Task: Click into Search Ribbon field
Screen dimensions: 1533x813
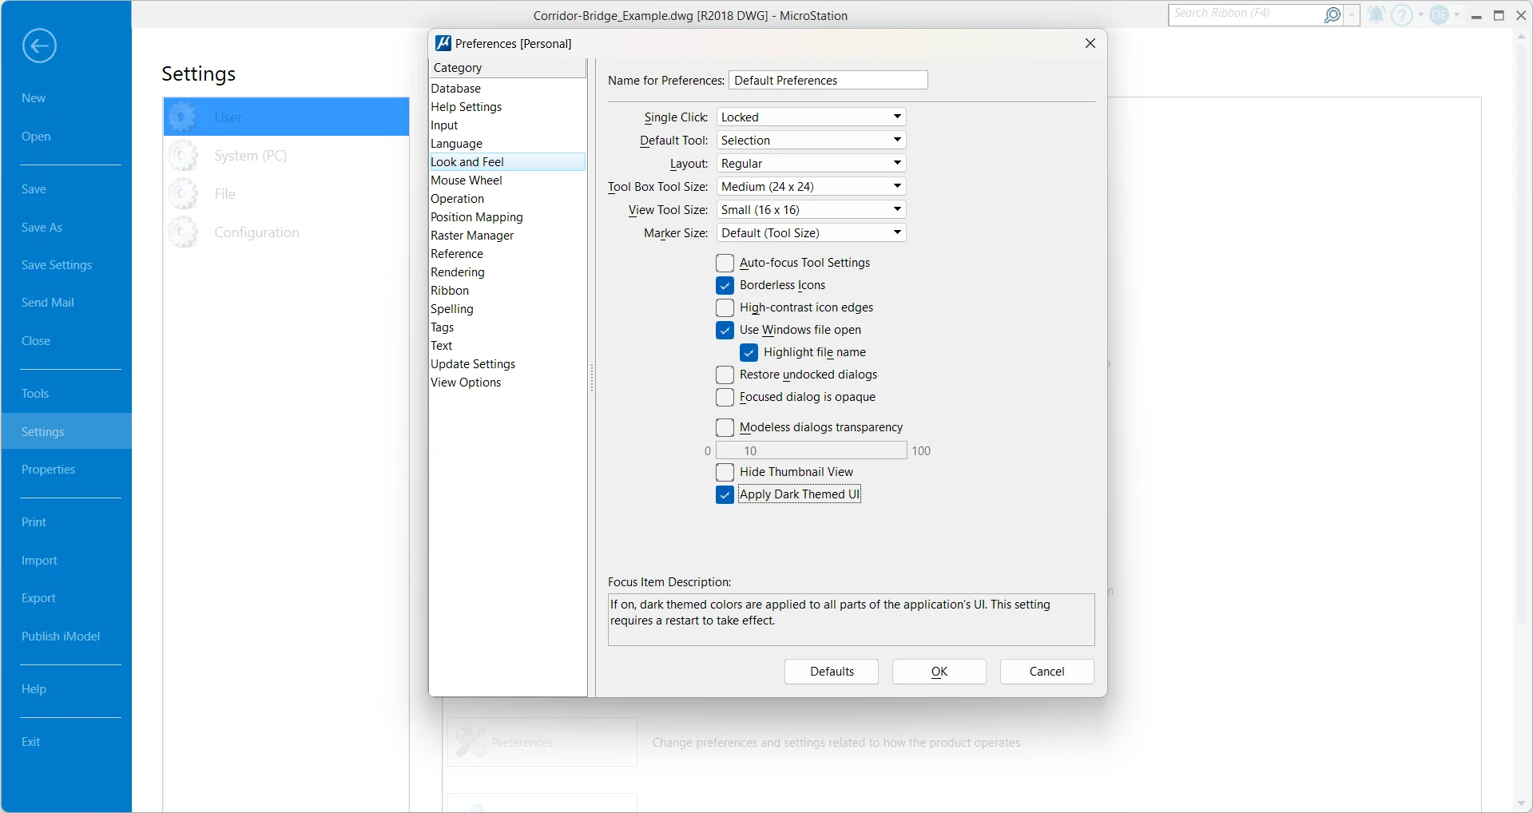Action: click(1245, 14)
